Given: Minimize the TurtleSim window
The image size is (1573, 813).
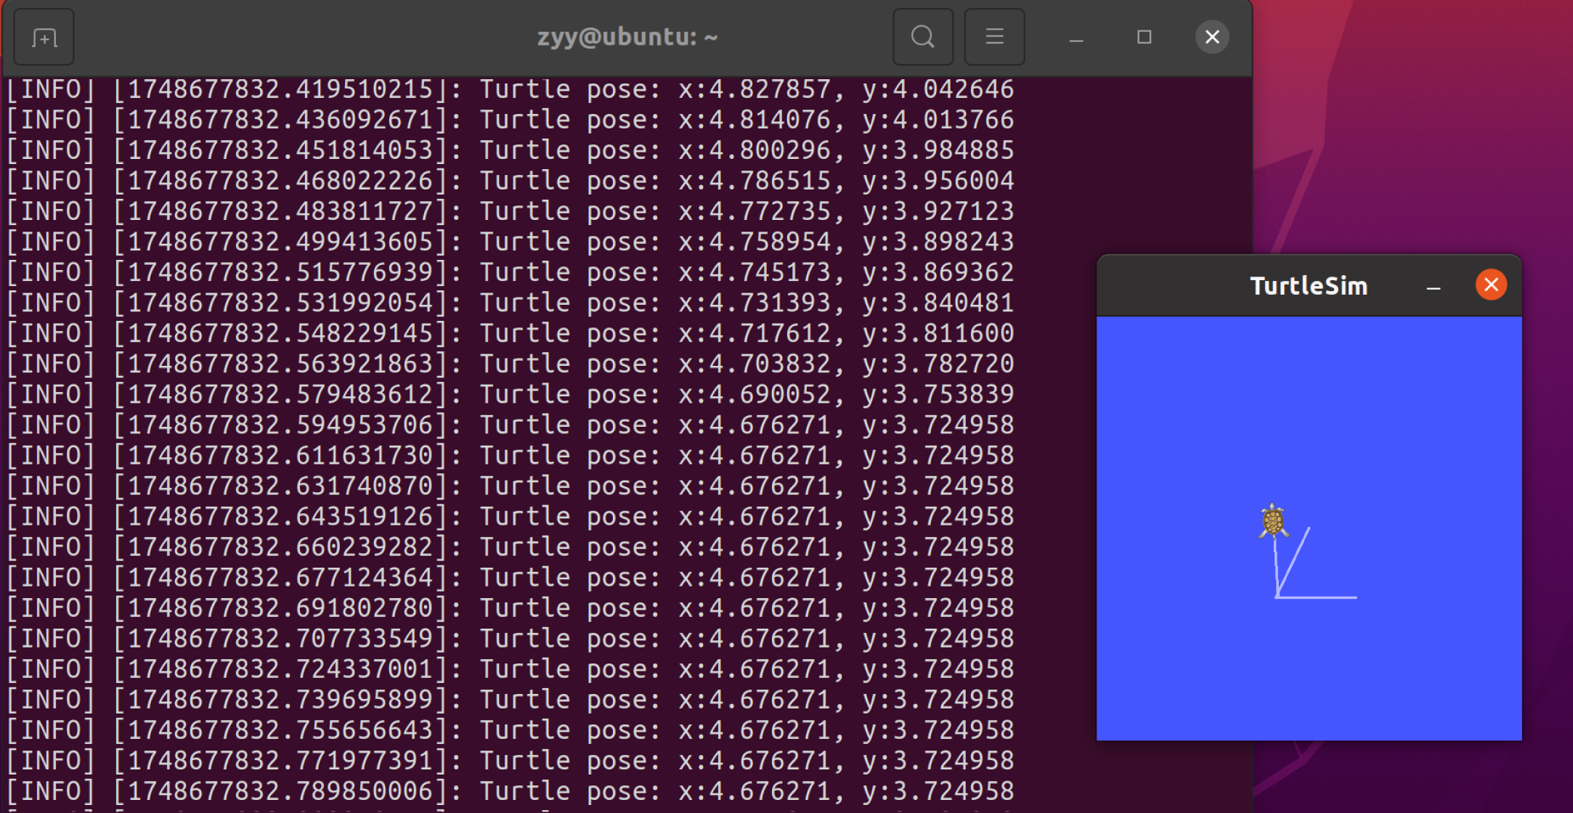Looking at the screenshot, I should pos(1433,286).
